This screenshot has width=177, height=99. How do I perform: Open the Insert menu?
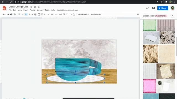pyautogui.click(x=26, y=10)
